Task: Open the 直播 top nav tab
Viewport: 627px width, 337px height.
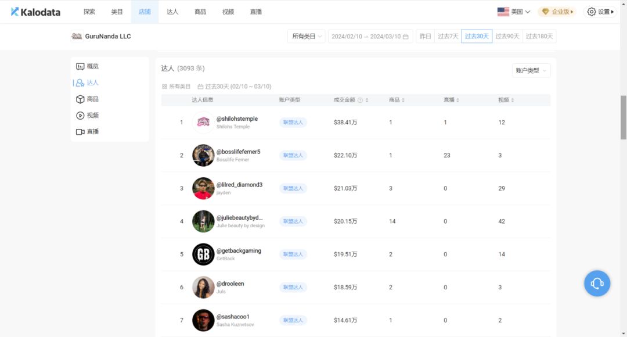Action: (x=256, y=12)
